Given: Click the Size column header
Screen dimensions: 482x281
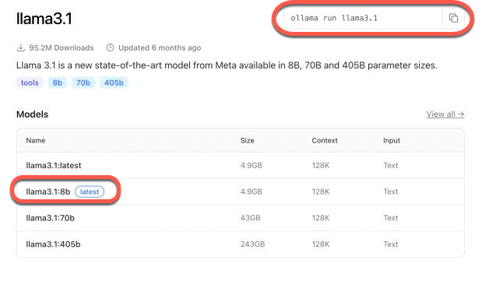Looking at the screenshot, I should pos(247,140).
